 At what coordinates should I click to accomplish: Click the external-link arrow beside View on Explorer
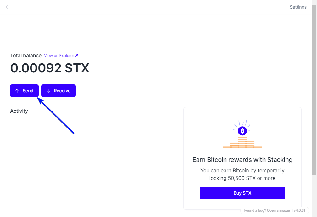click(x=77, y=56)
